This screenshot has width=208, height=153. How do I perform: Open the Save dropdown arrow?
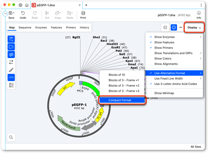pyautogui.click(x=14, y=13)
